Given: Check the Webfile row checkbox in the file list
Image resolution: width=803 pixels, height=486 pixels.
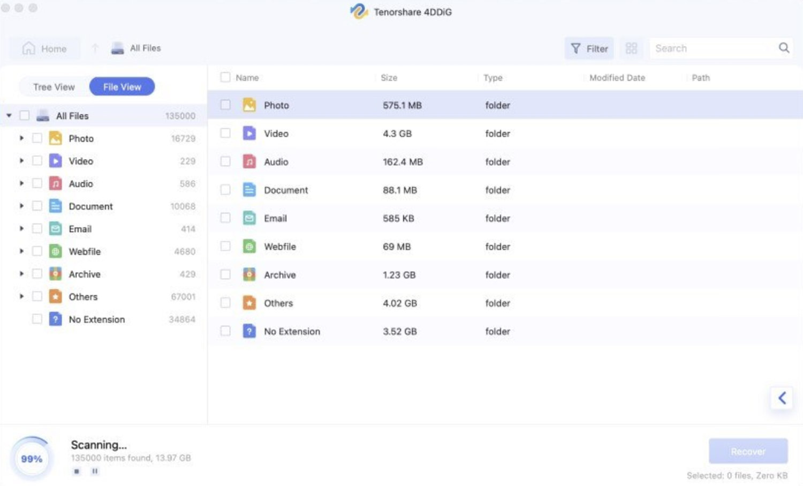Looking at the screenshot, I should click(225, 246).
